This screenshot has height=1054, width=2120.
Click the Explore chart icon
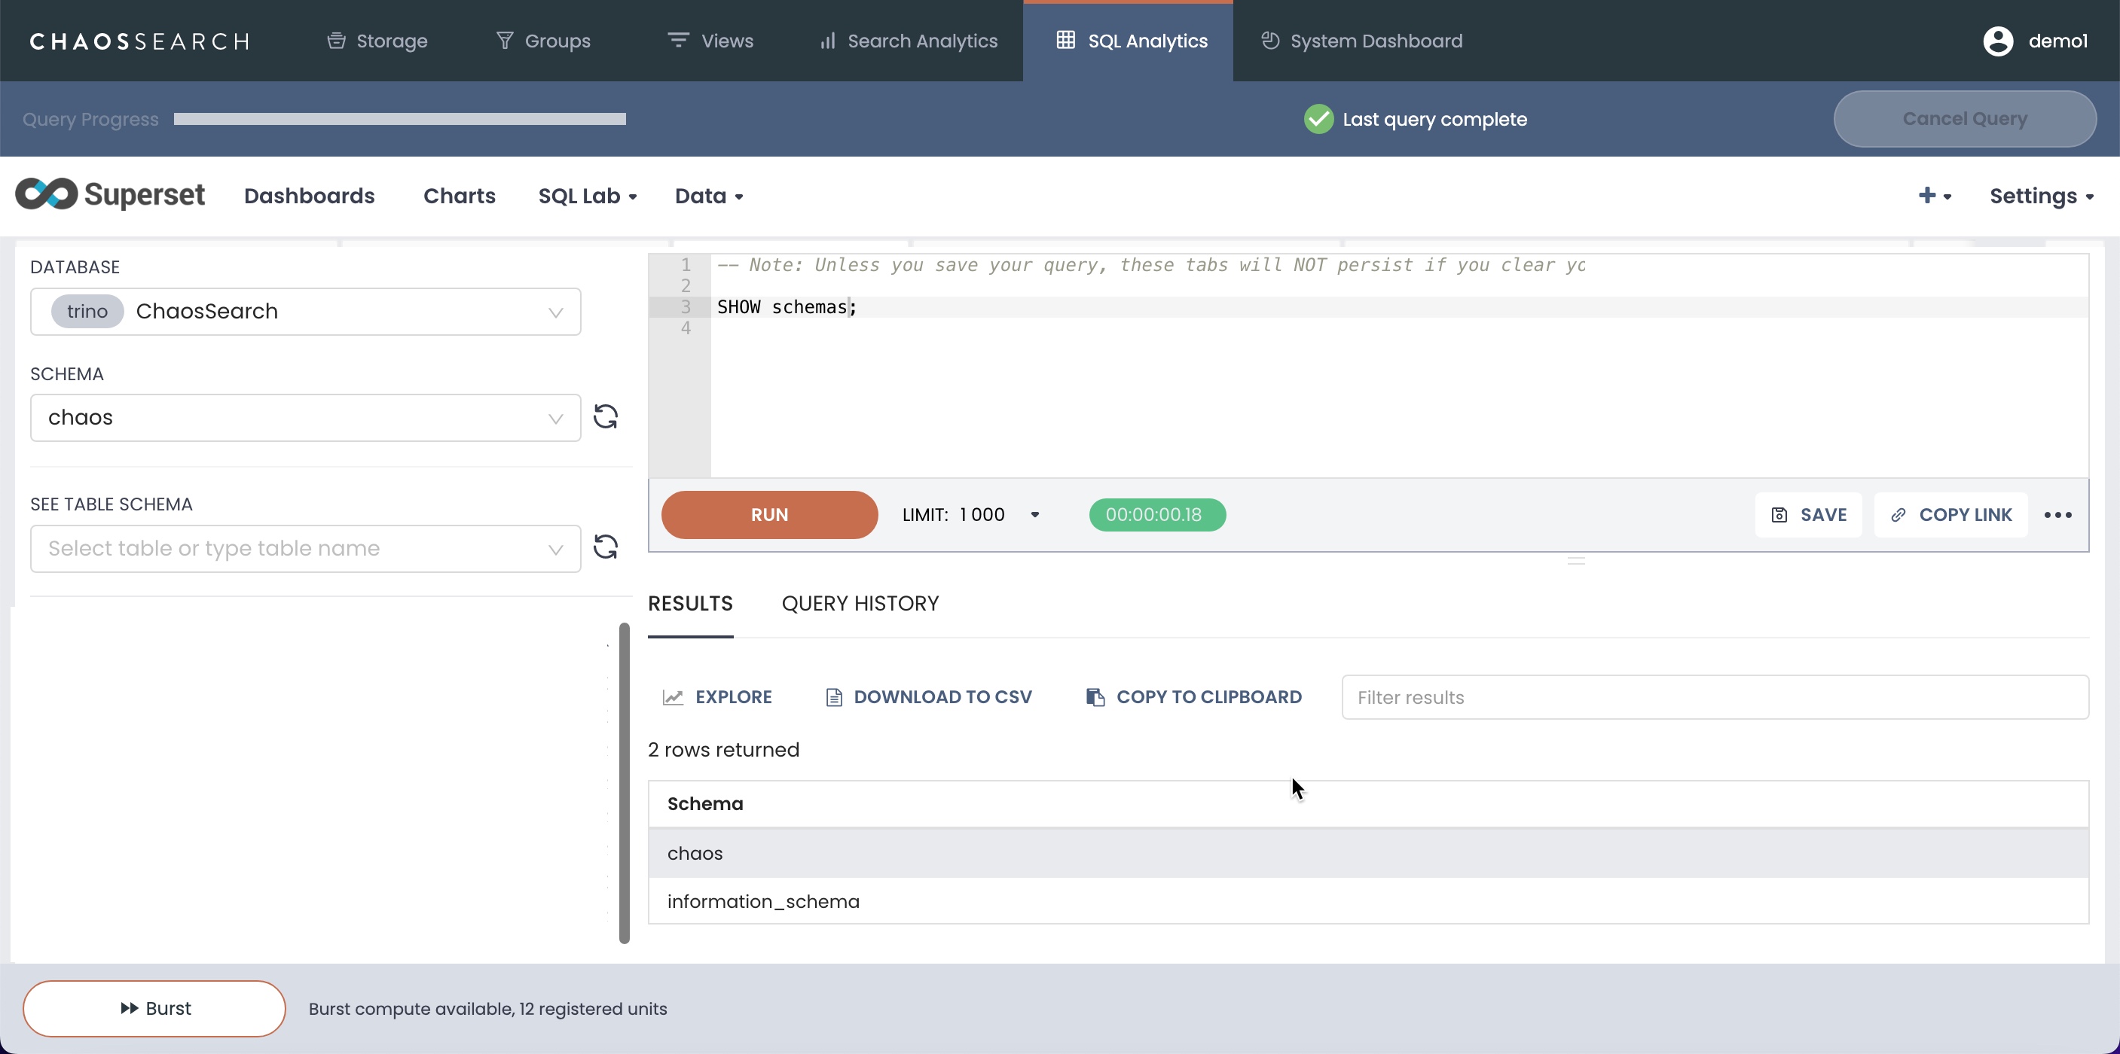672,697
